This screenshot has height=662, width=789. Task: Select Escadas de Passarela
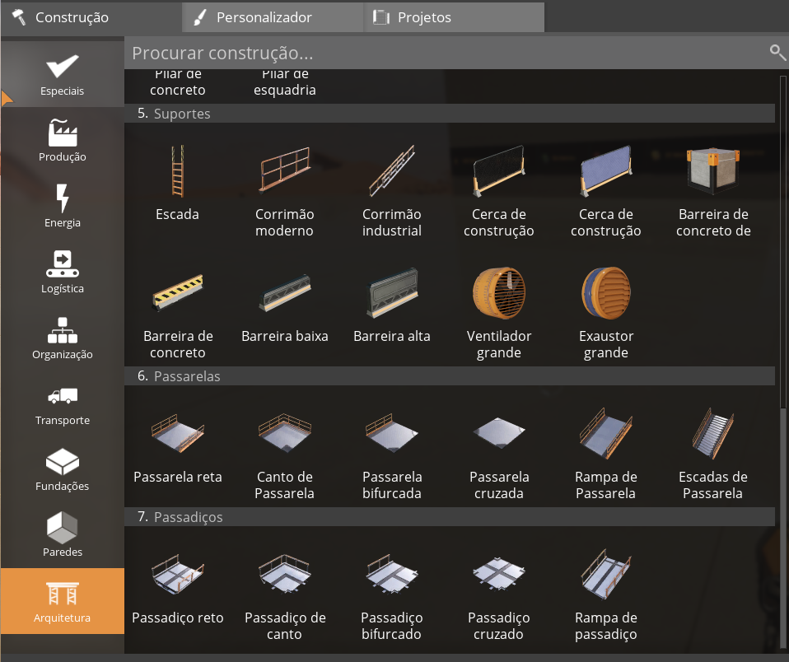[x=713, y=454]
